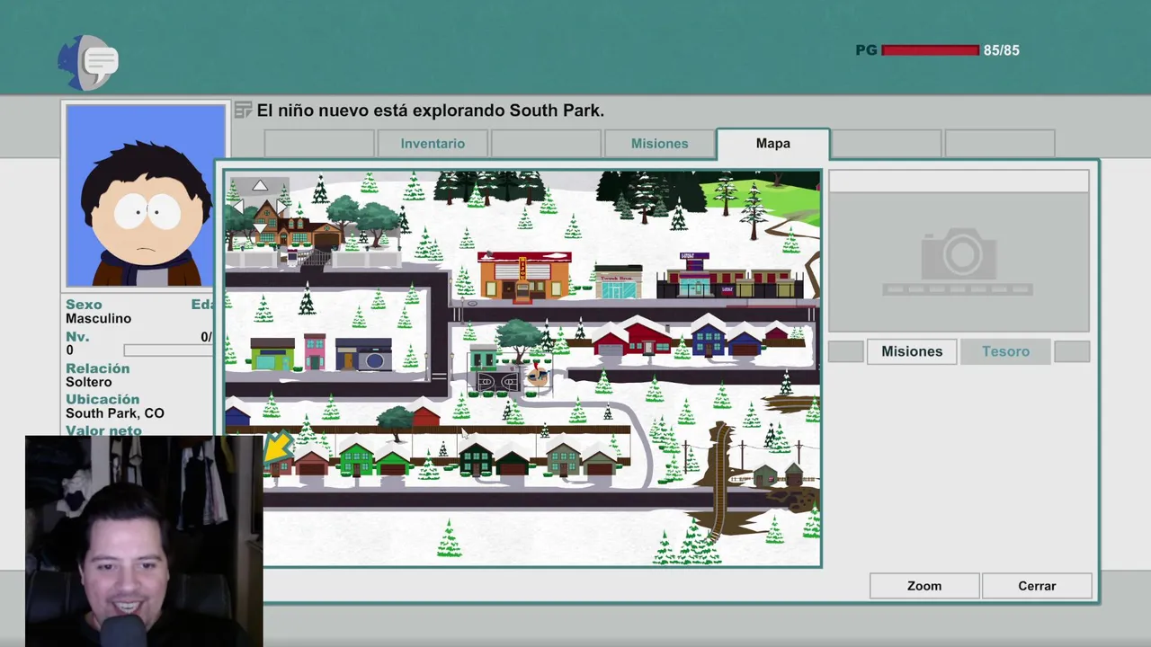Select the blue two-story house on the map
The width and height of the screenshot is (1151, 647).
(x=709, y=336)
